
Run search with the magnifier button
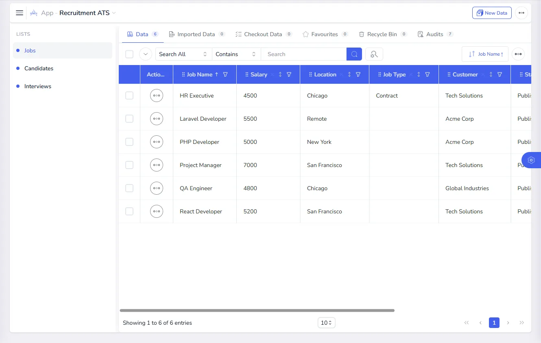point(354,54)
